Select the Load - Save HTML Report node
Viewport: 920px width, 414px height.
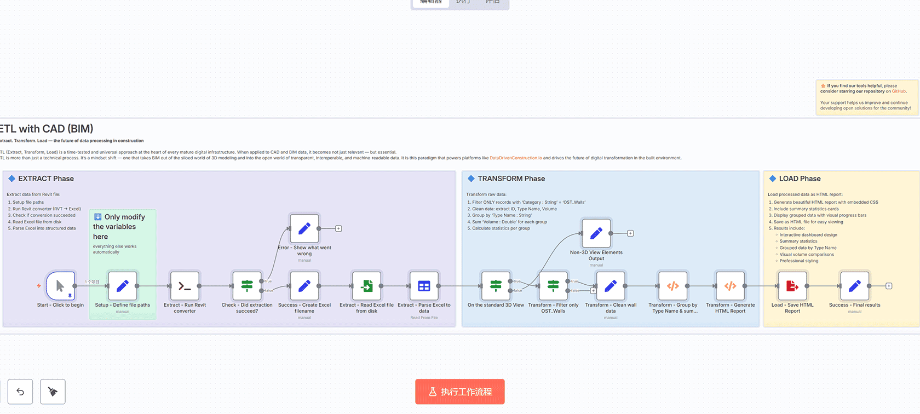click(x=792, y=286)
